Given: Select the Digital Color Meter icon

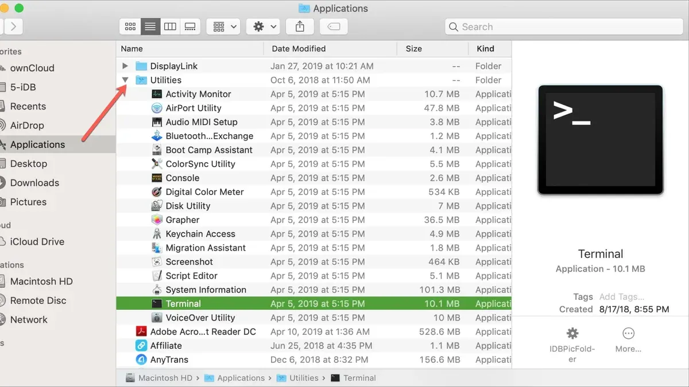Looking at the screenshot, I should 157,192.
